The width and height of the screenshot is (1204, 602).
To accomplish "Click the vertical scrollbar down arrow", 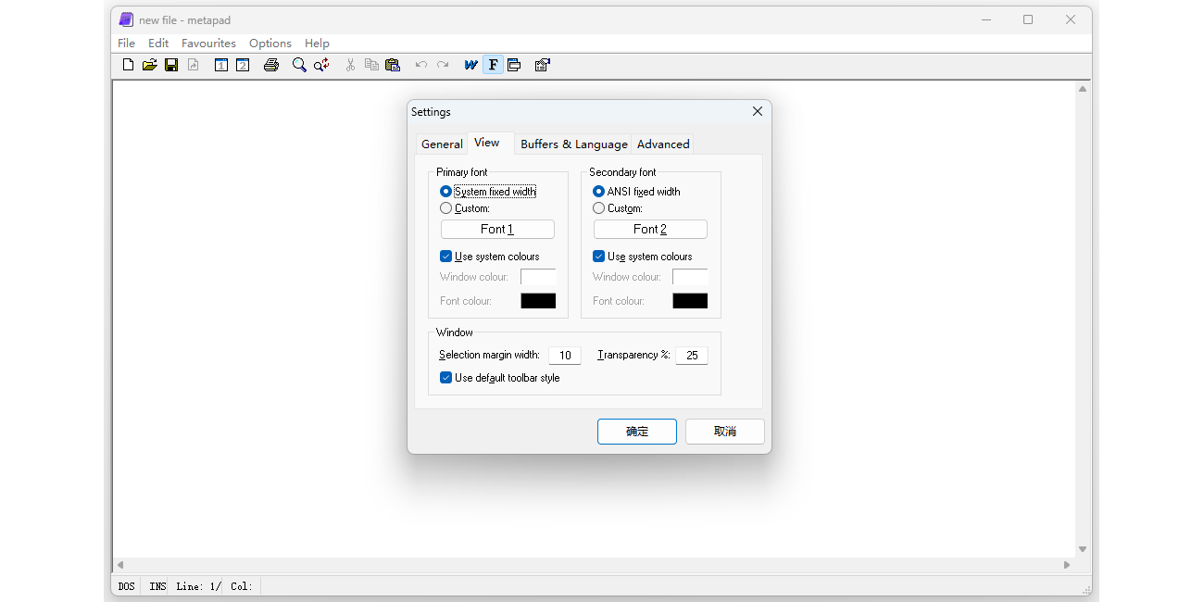I will point(1083,549).
